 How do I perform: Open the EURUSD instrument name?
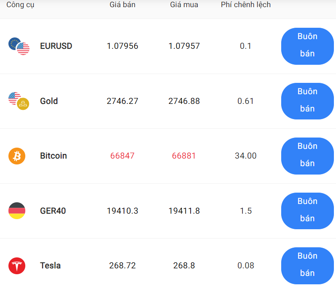(x=56, y=46)
